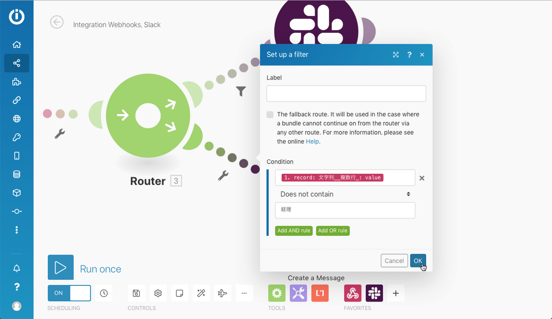Open the Integromat logo home
Viewport: 552px width, 319px height.
(x=17, y=16)
